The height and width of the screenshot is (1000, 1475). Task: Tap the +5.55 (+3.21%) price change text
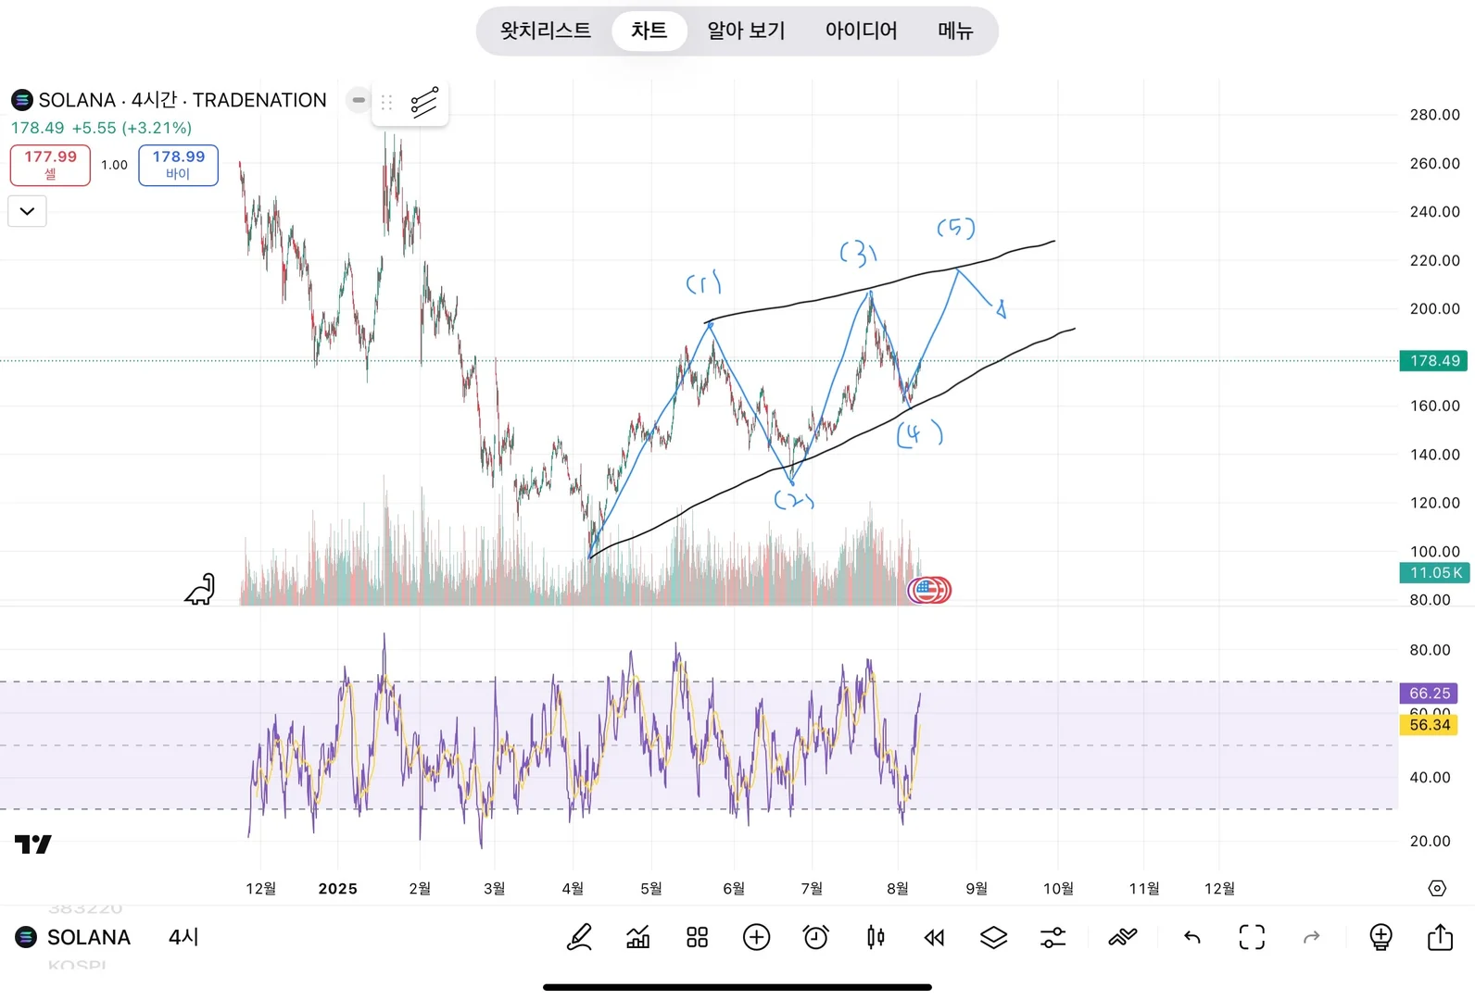tap(132, 128)
